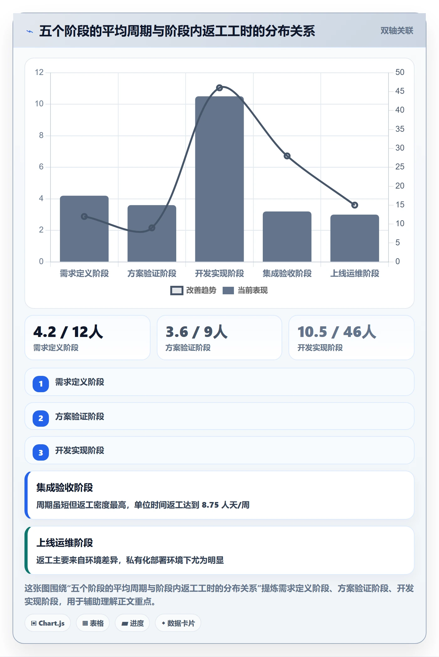Open the 上线运维阶段 note card
This screenshot has height=657, width=439.
pyautogui.click(x=219, y=550)
